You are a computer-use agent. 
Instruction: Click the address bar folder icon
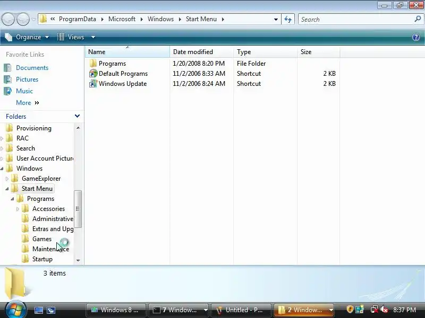43,19
